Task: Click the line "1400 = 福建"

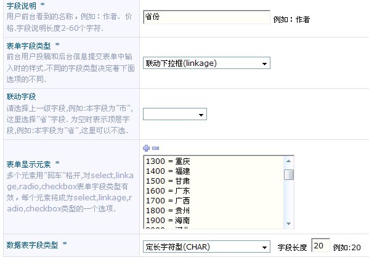Action: tap(168, 171)
